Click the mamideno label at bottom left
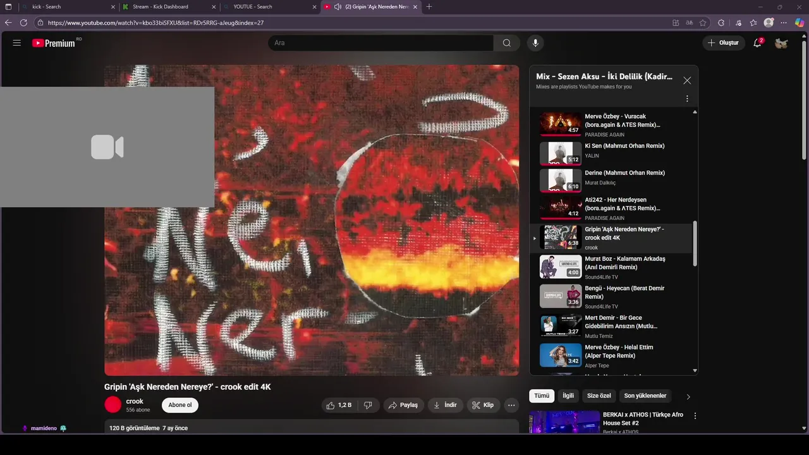Screen dimensions: 809x455 44,428
